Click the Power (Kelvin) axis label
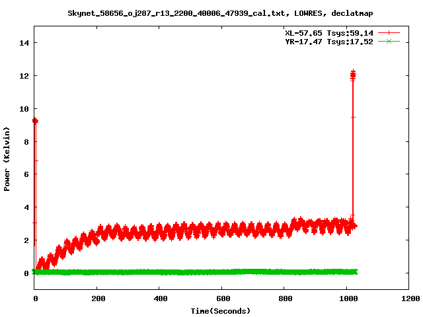Image resolution: width=423 pixels, height=317 pixels. click(x=7, y=159)
